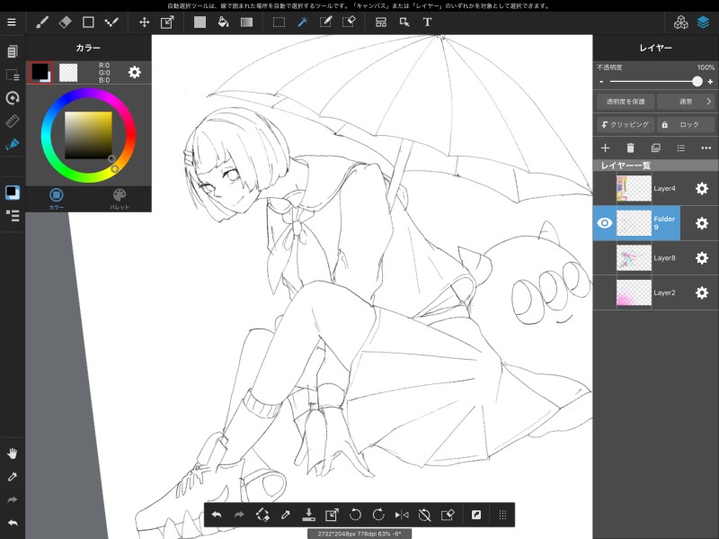This screenshot has height=539, width=719.
Task: Click Undo in bottom floating toolbar
Action: coord(217,515)
